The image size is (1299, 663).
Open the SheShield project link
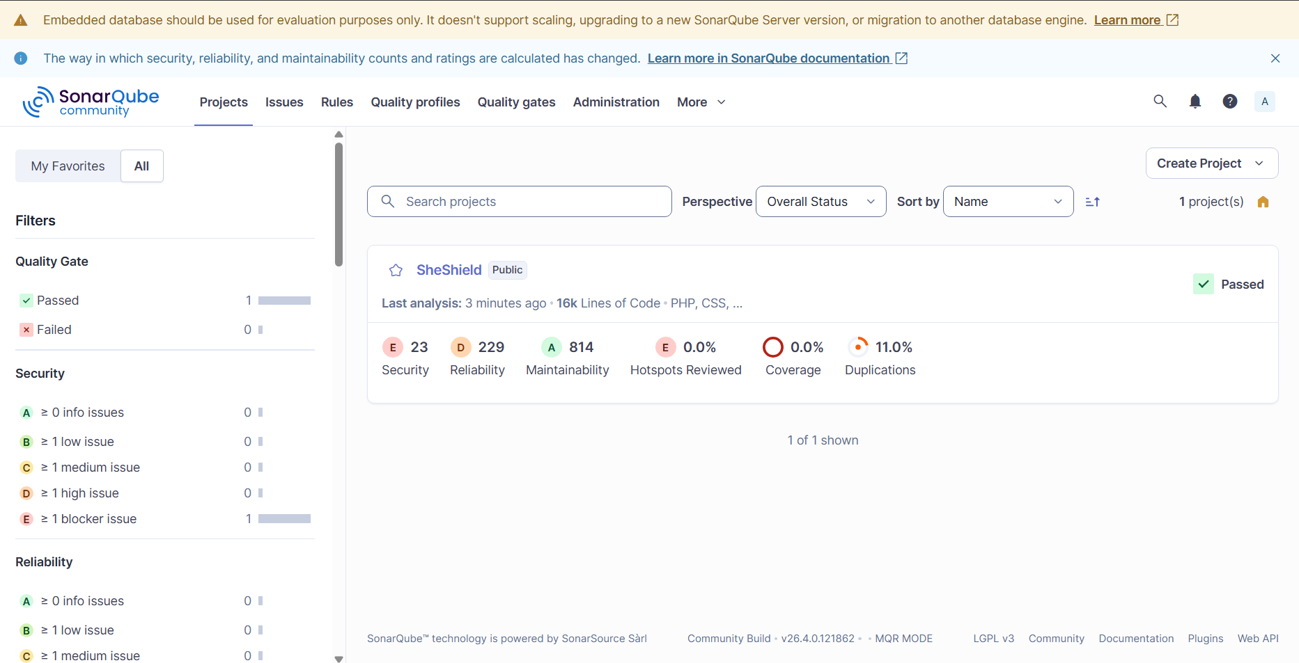tap(449, 270)
